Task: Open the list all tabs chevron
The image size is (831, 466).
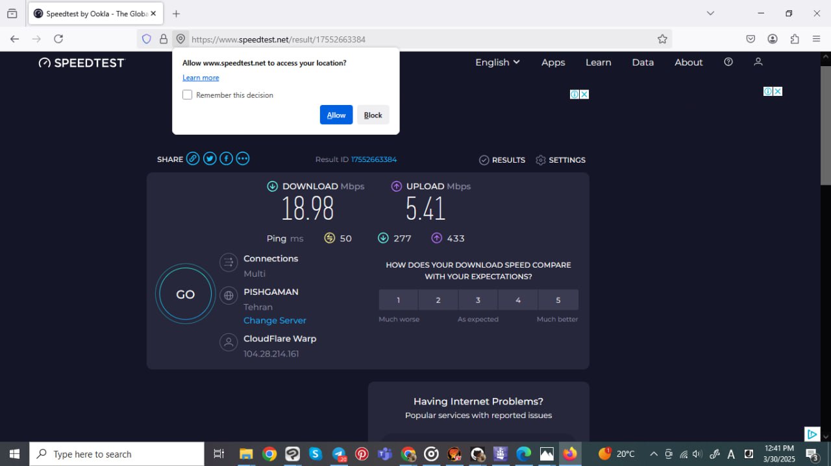Action: pyautogui.click(x=710, y=13)
